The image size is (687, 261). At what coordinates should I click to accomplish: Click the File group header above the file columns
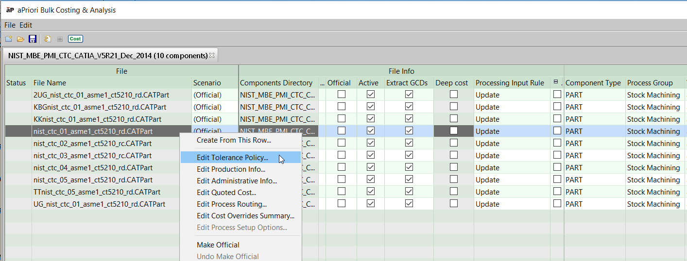click(x=121, y=71)
